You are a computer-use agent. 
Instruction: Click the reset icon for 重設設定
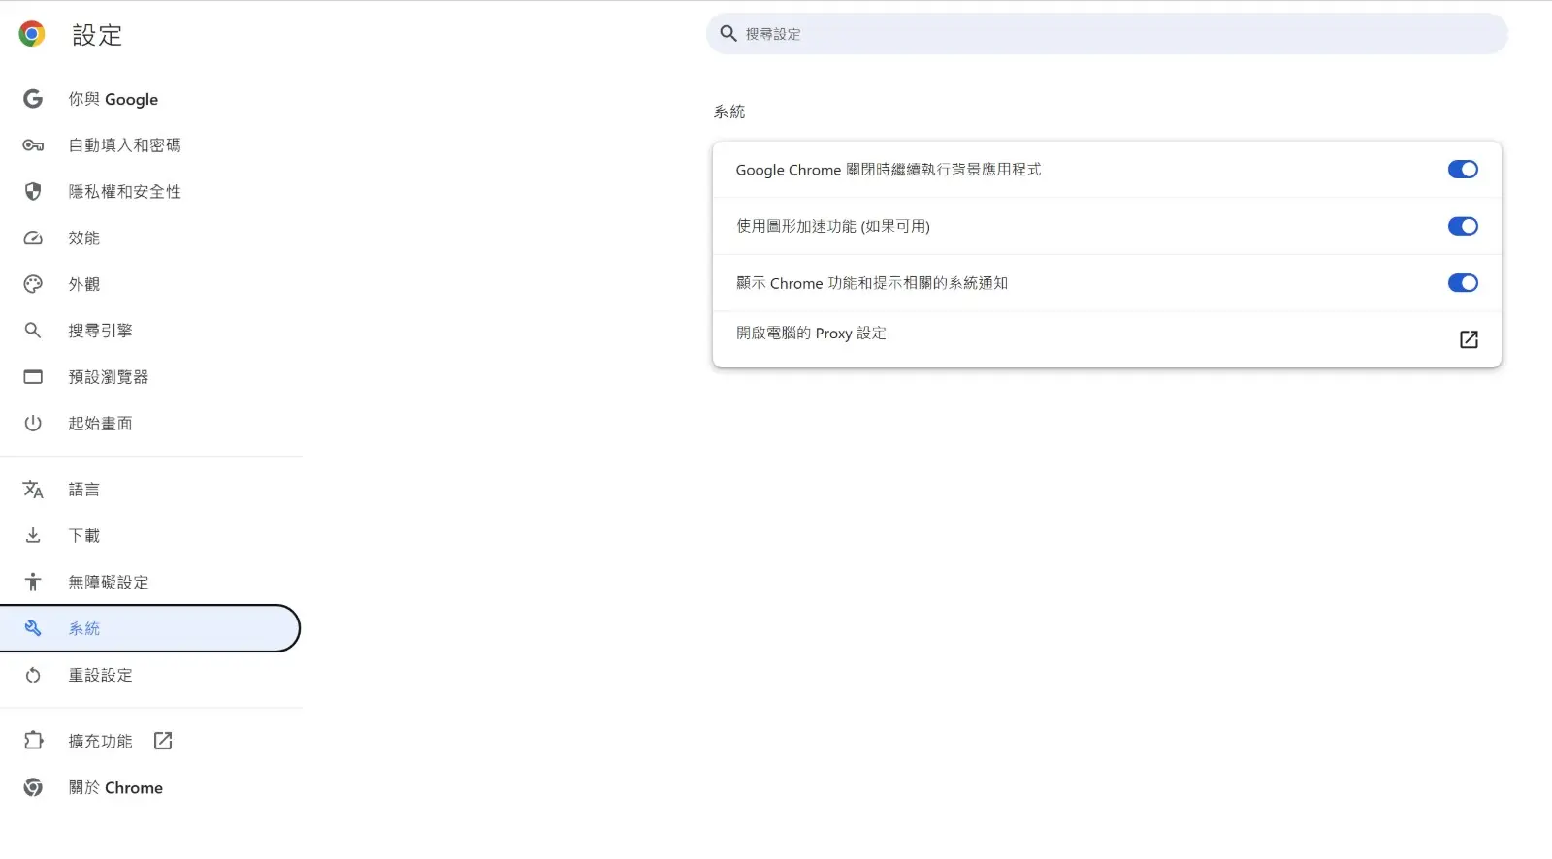pos(33,675)
